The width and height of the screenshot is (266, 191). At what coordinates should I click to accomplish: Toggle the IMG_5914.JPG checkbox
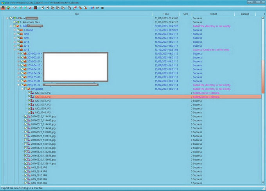click(x=25, y=171)
